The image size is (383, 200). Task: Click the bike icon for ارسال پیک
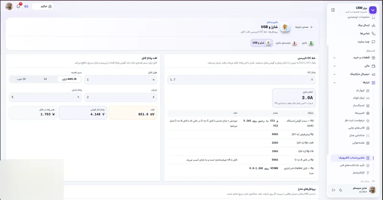tap(373, 25)
